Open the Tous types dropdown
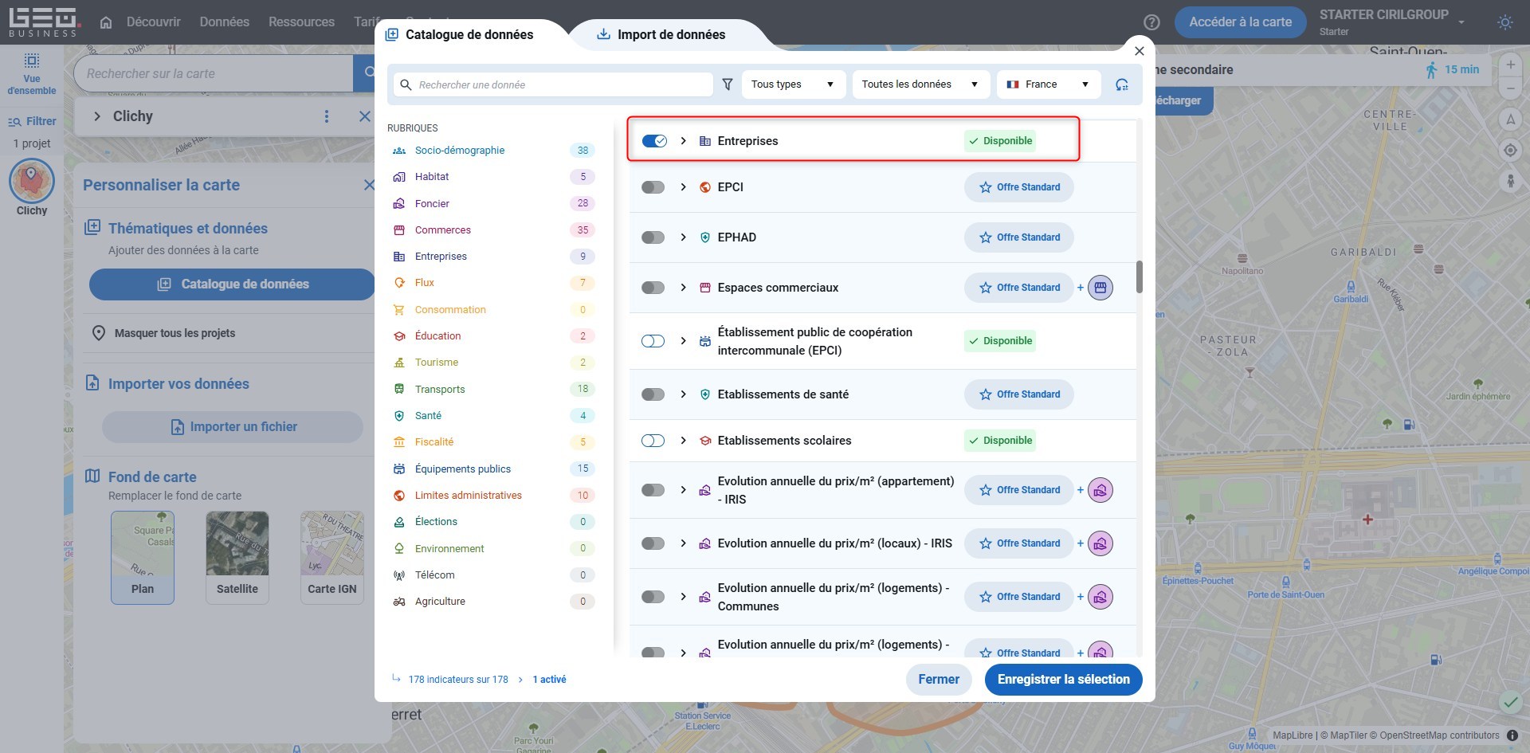The image size is (1530, 753). pos(792,84)
